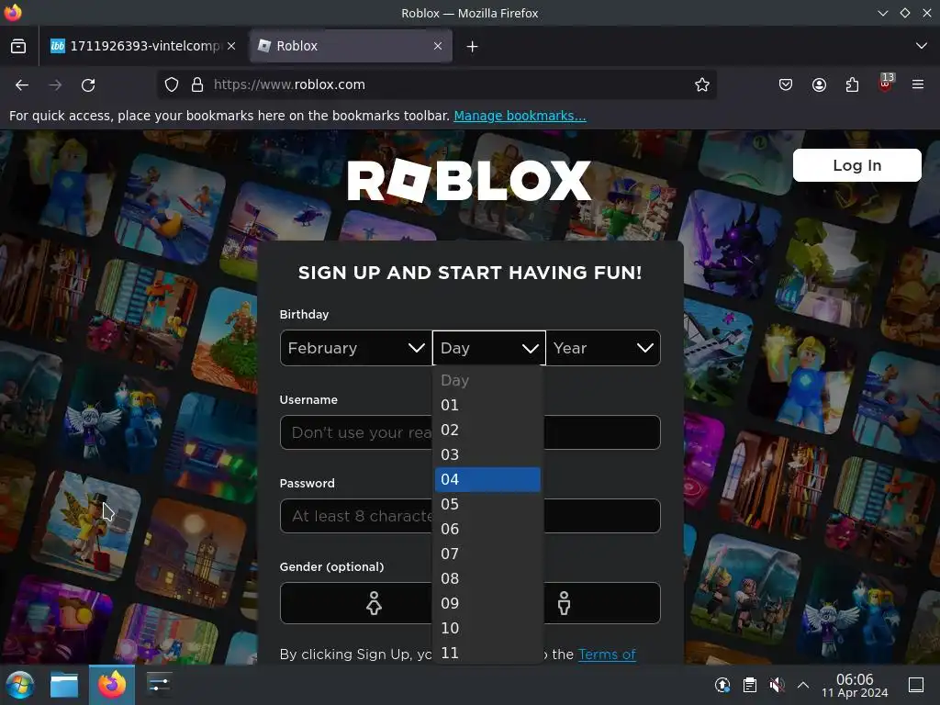Go back using the browser back arrow
940x705 pixels.
(x=22, y=85)
